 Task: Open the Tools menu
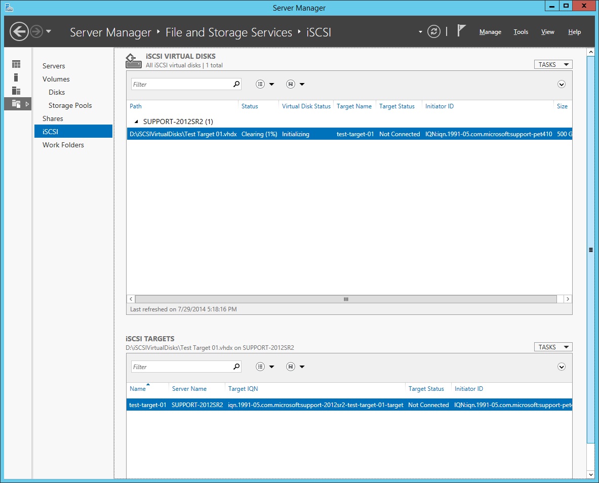(x=521, y=32)
